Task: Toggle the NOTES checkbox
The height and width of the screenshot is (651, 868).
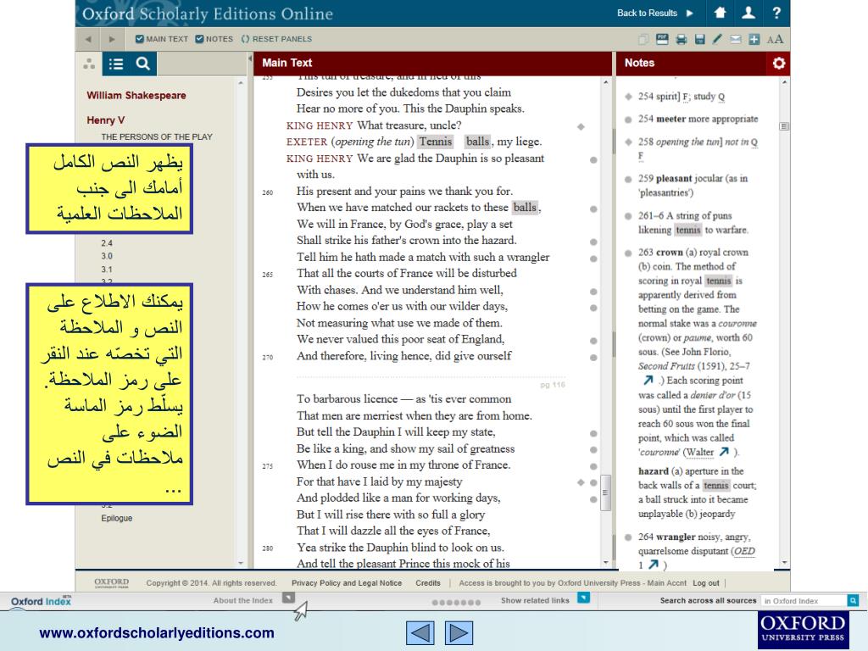Action: point(199,39)
